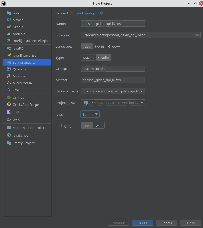
Task: Click the IntelliJ IDEA logo in title bar
Action: [3, 3]
